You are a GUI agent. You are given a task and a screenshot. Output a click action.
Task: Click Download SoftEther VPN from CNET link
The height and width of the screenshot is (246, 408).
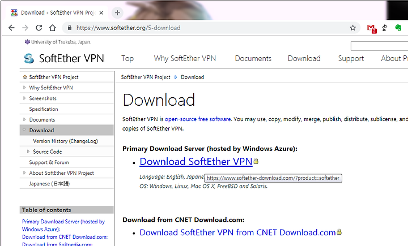[237, 232]
